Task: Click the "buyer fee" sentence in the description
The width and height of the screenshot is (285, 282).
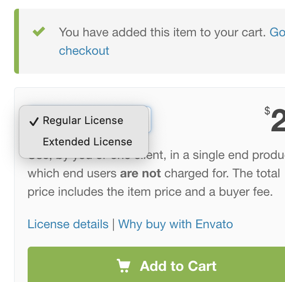Action: coord(150,192)
